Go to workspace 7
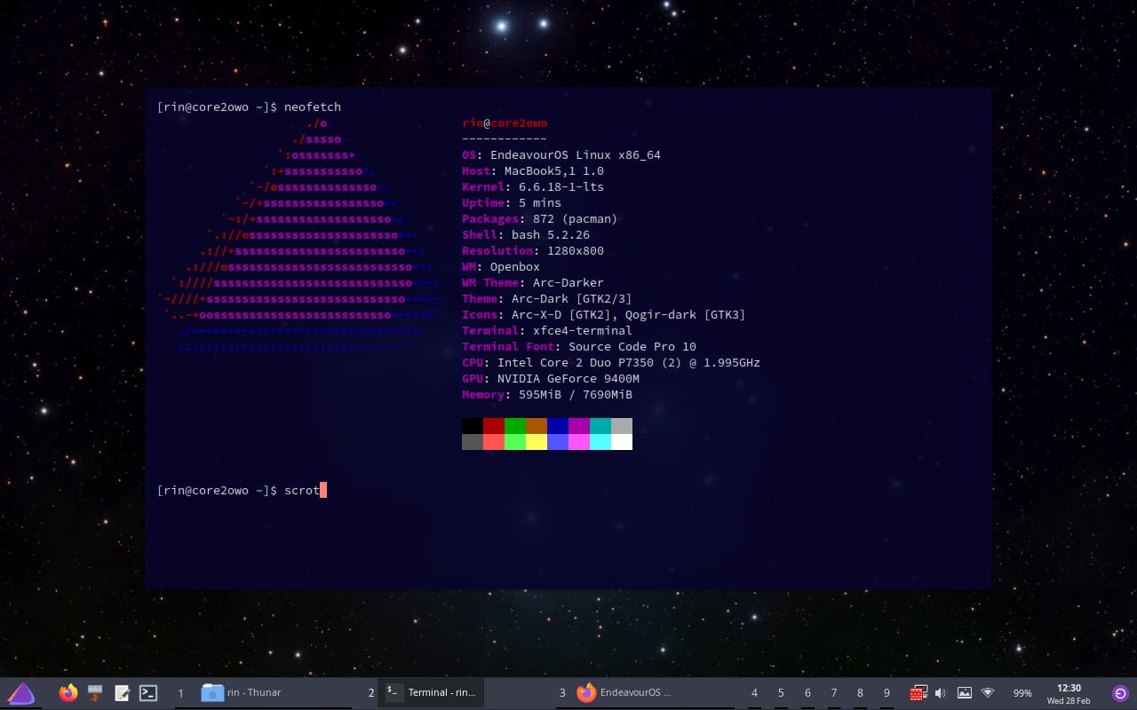This screenshot has width=1137, height=710. point(834,693)
